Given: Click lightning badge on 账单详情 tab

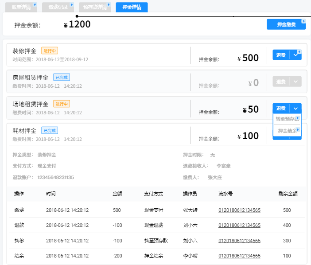Looking at the screenshot, I should click(35, 4).
